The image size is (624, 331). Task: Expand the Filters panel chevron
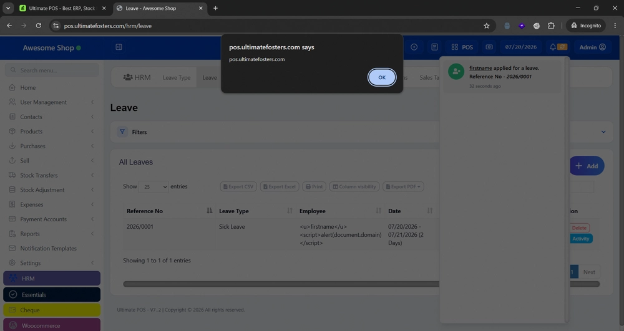[603, 132]
